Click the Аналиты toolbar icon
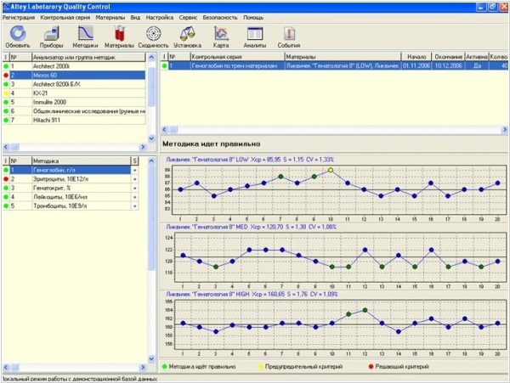Viewport: 510px width, 383px height. pyautogui.click(x=254, y=36)
